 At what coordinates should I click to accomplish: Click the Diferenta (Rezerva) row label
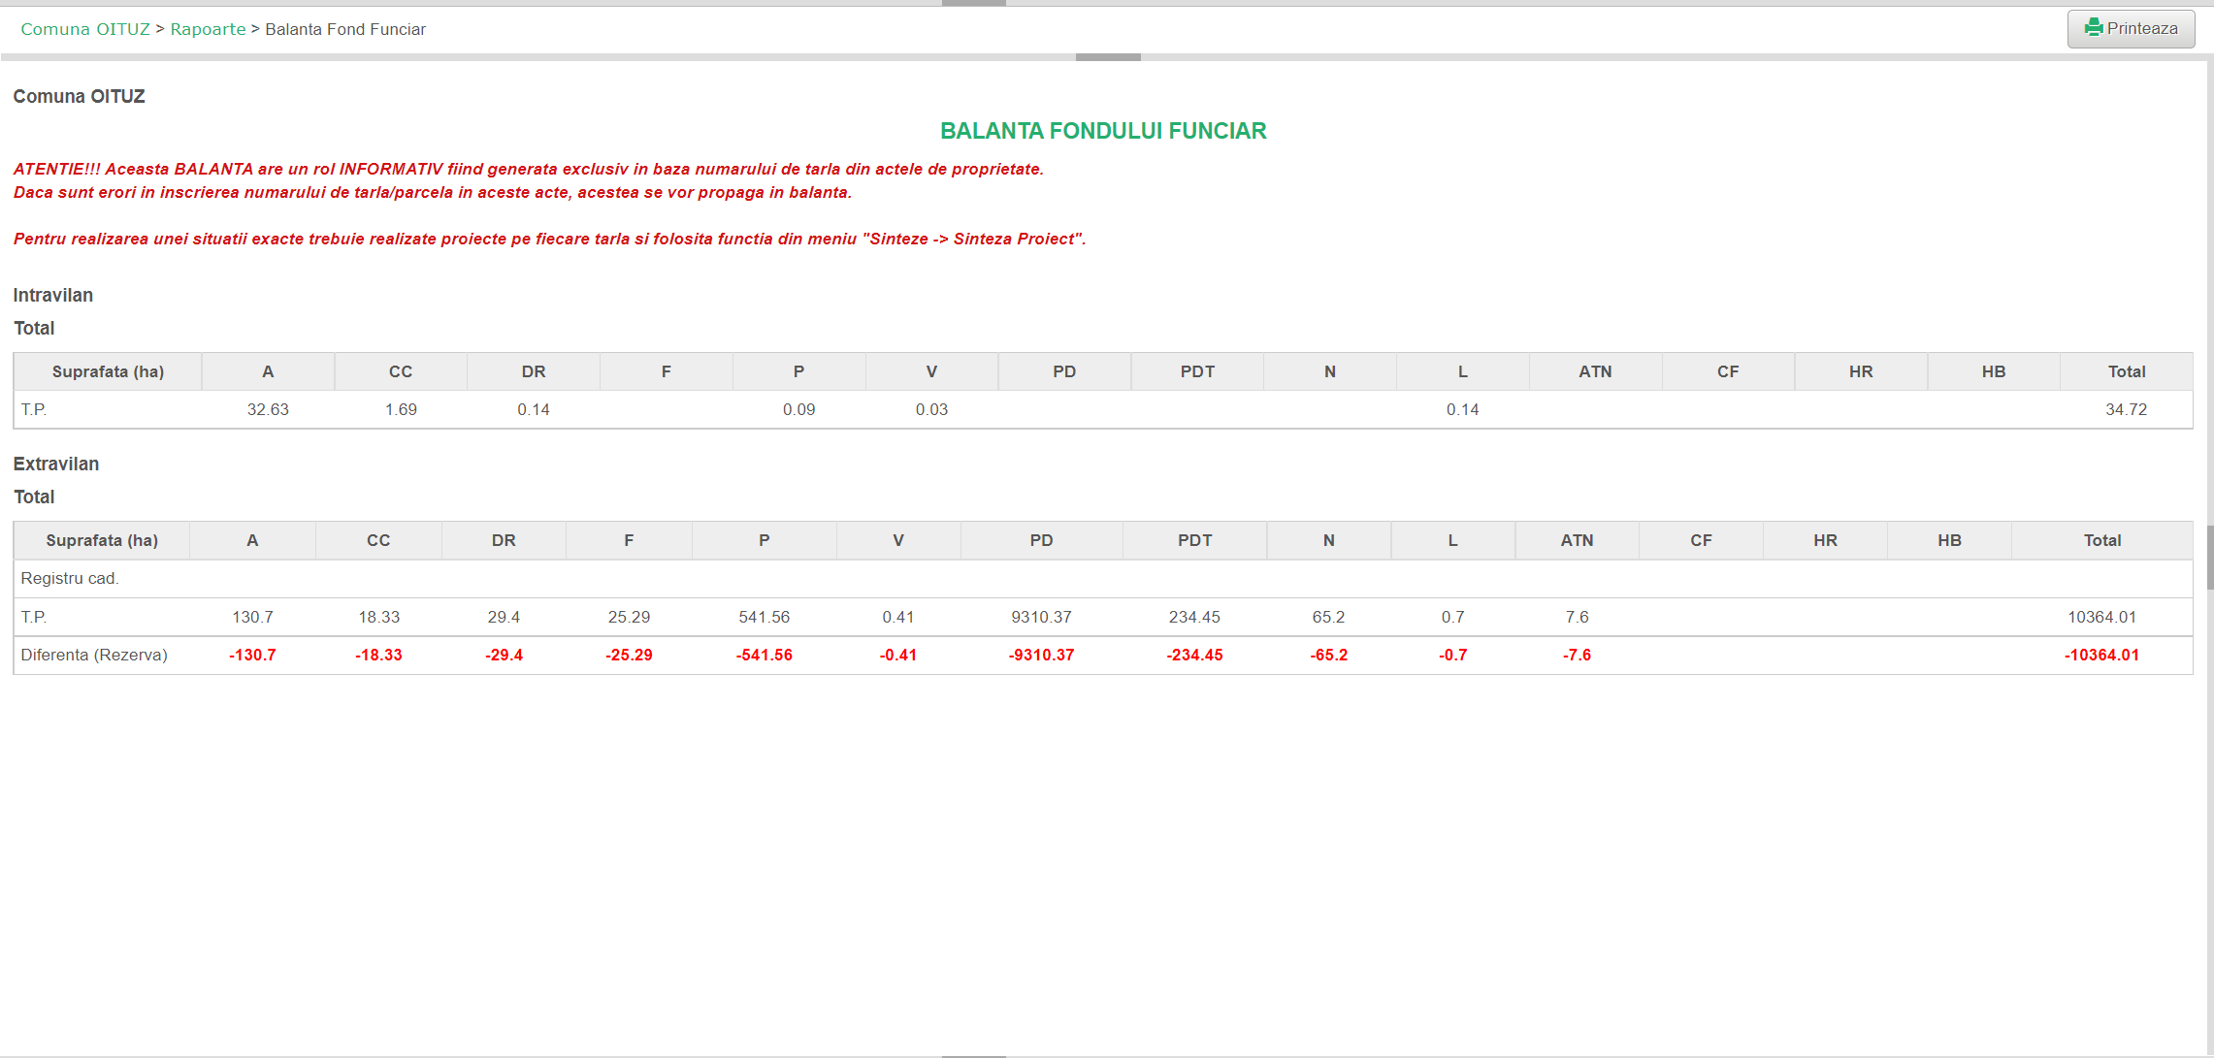[x=94, y=655]
